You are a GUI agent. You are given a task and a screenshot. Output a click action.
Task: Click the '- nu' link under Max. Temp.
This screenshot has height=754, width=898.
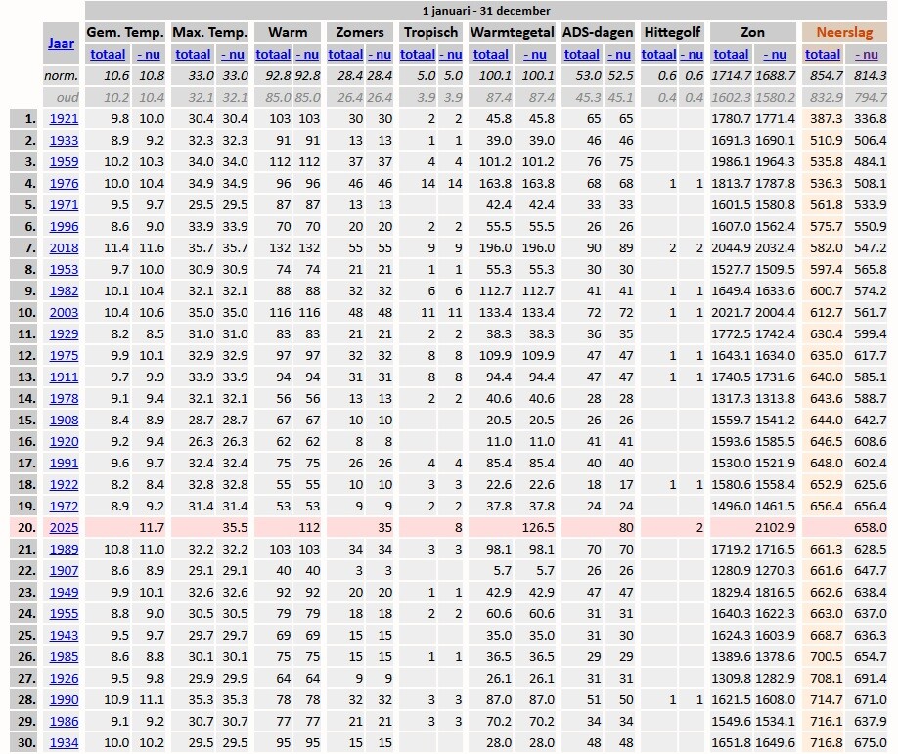[x=232, y=54]
